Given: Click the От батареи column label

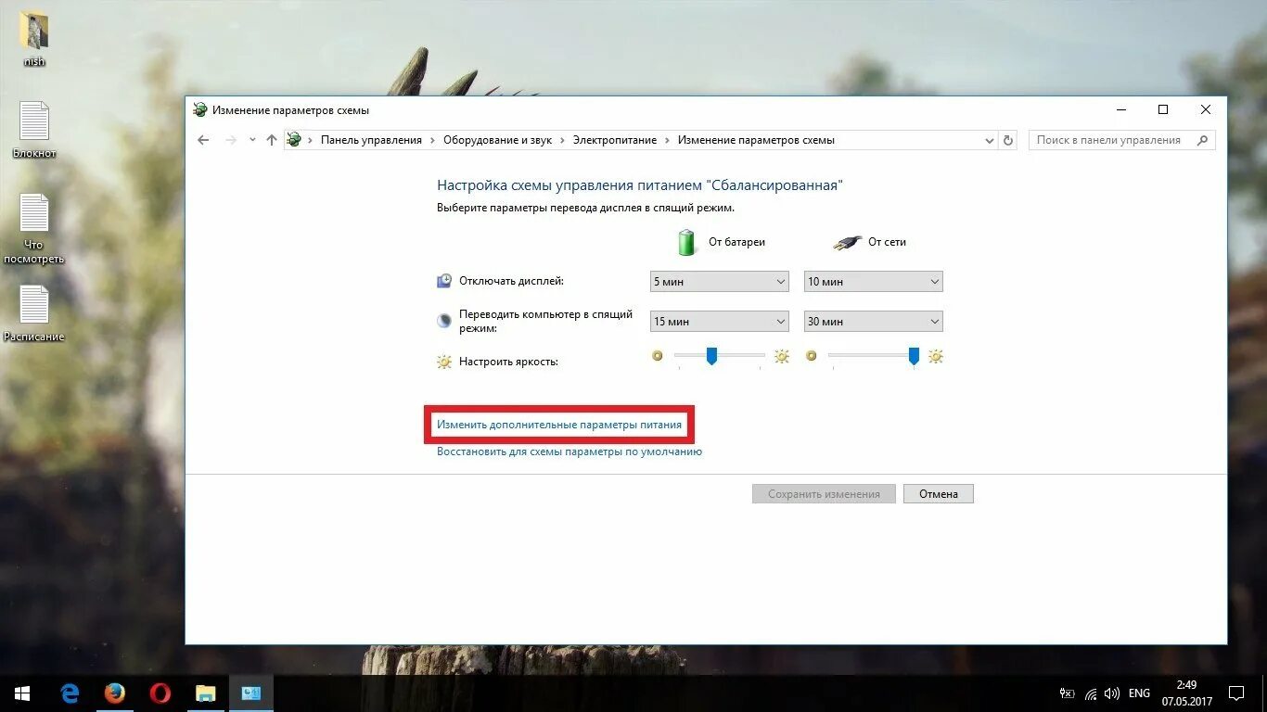Looking at the screenshot, I should click(736, 242).
